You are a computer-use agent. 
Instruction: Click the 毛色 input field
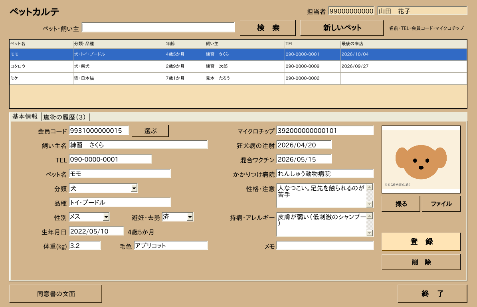click(171, 245)
